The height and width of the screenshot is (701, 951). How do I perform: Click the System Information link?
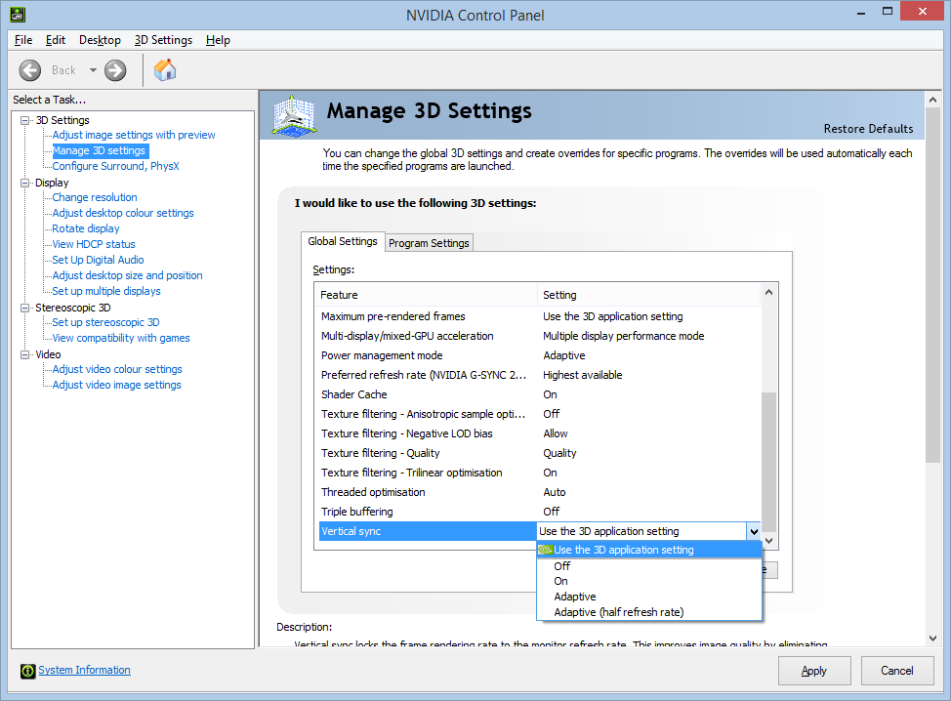point(84,670)
